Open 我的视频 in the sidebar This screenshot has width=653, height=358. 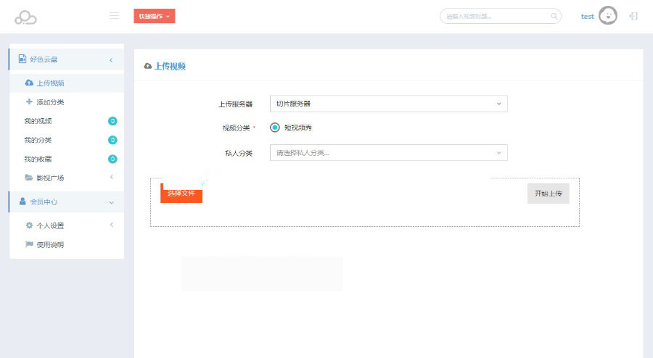tap(38, 121)
